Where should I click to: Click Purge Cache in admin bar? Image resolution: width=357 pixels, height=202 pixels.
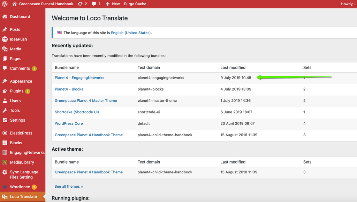point(135,4)
